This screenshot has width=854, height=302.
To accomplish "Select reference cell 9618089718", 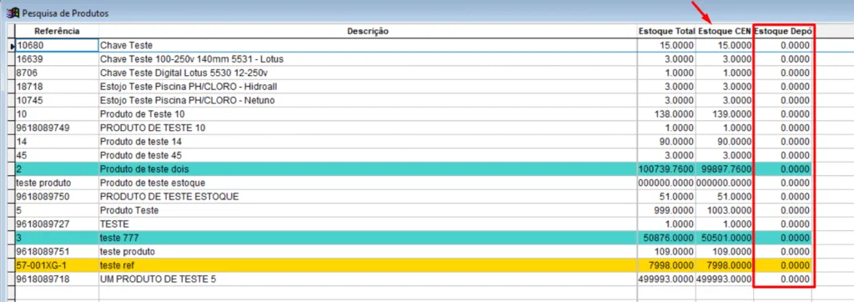I will [x=57, y=279].
